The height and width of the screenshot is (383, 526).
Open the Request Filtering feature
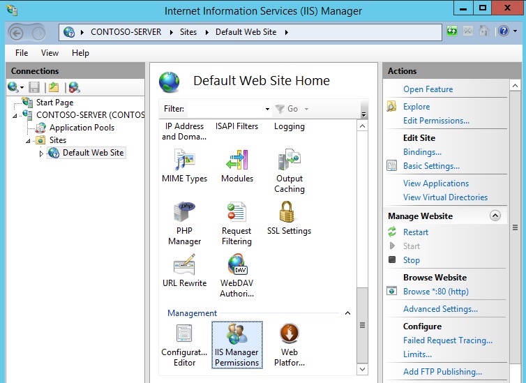[236, 213]
